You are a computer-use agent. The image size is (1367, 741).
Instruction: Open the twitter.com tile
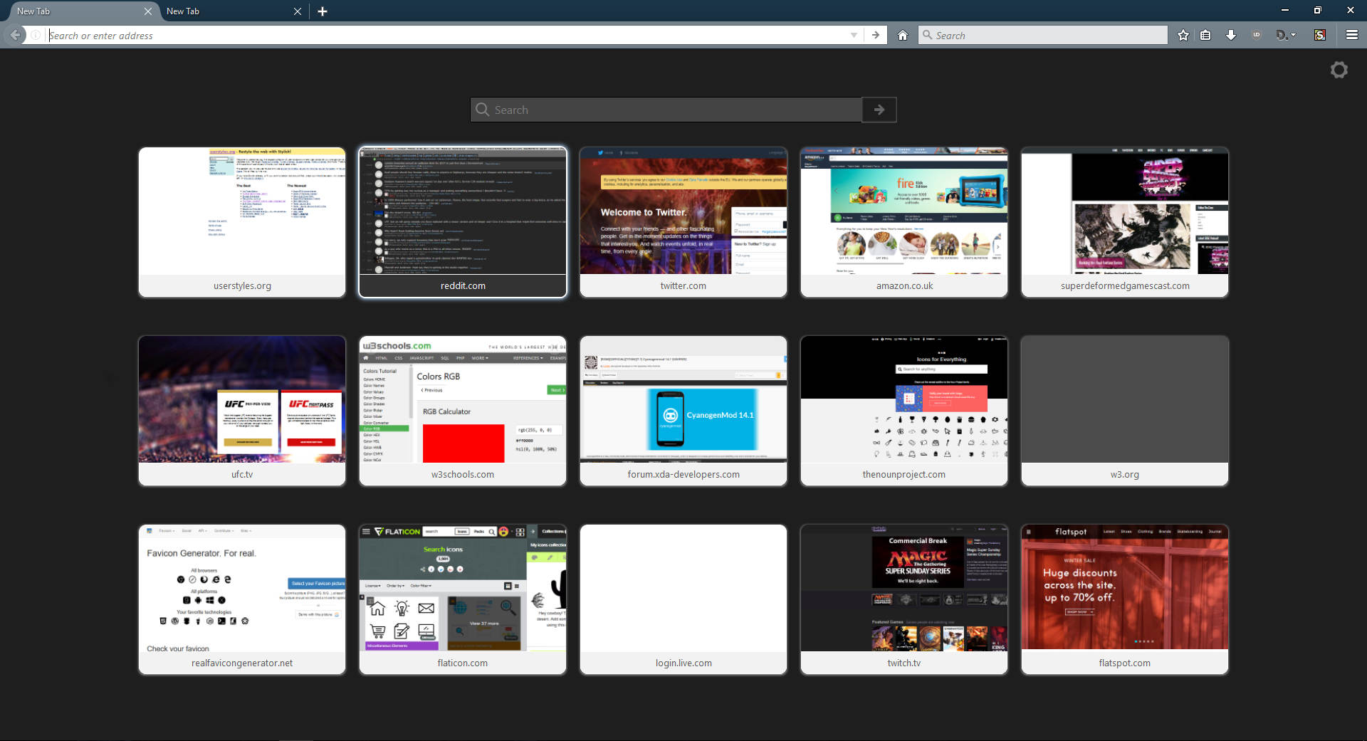tap(683, 222)
